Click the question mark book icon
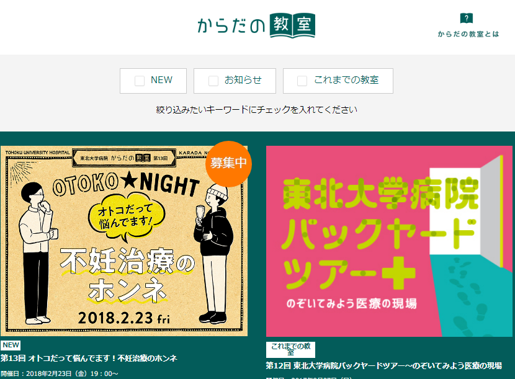Viewport: 515px width, 379px height. tap(467, 18)
